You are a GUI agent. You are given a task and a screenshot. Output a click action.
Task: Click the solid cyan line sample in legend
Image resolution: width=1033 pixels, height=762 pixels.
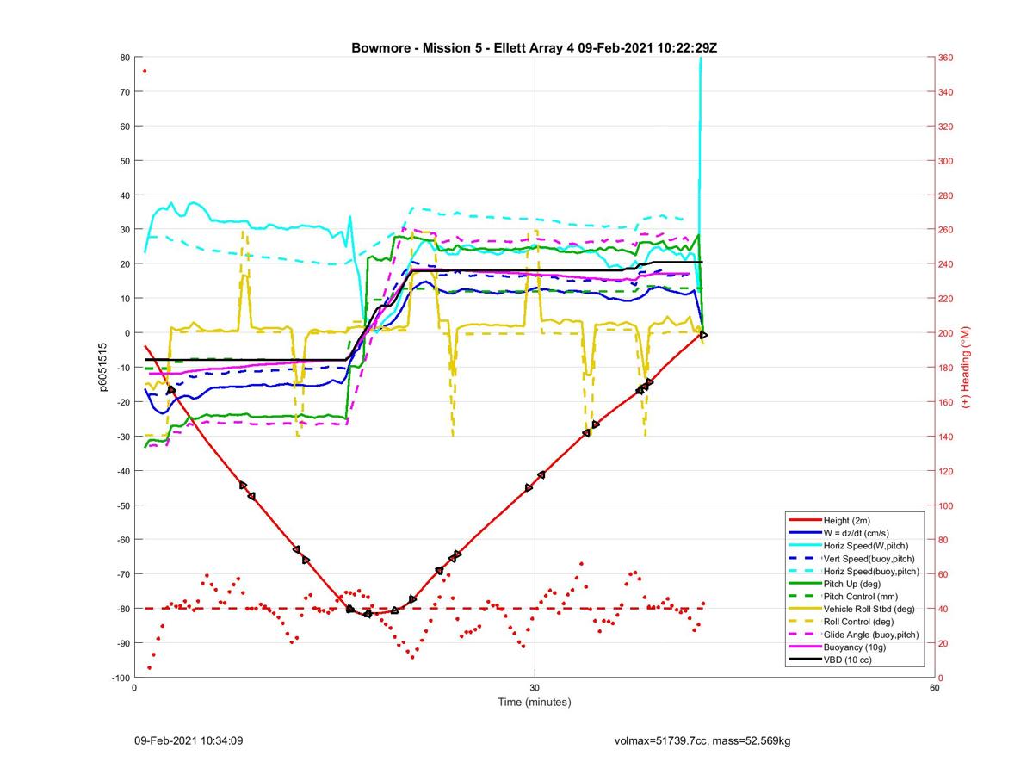[x=804, y=546]
